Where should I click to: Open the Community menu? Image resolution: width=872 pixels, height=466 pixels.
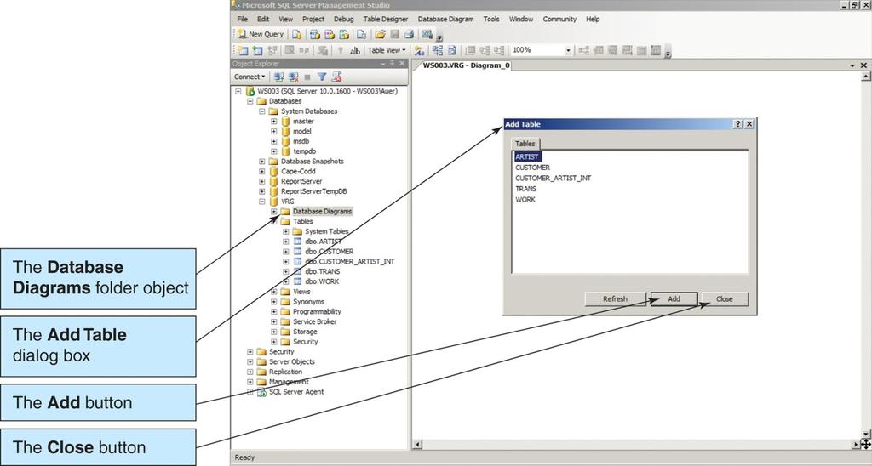tap(559, 19)
